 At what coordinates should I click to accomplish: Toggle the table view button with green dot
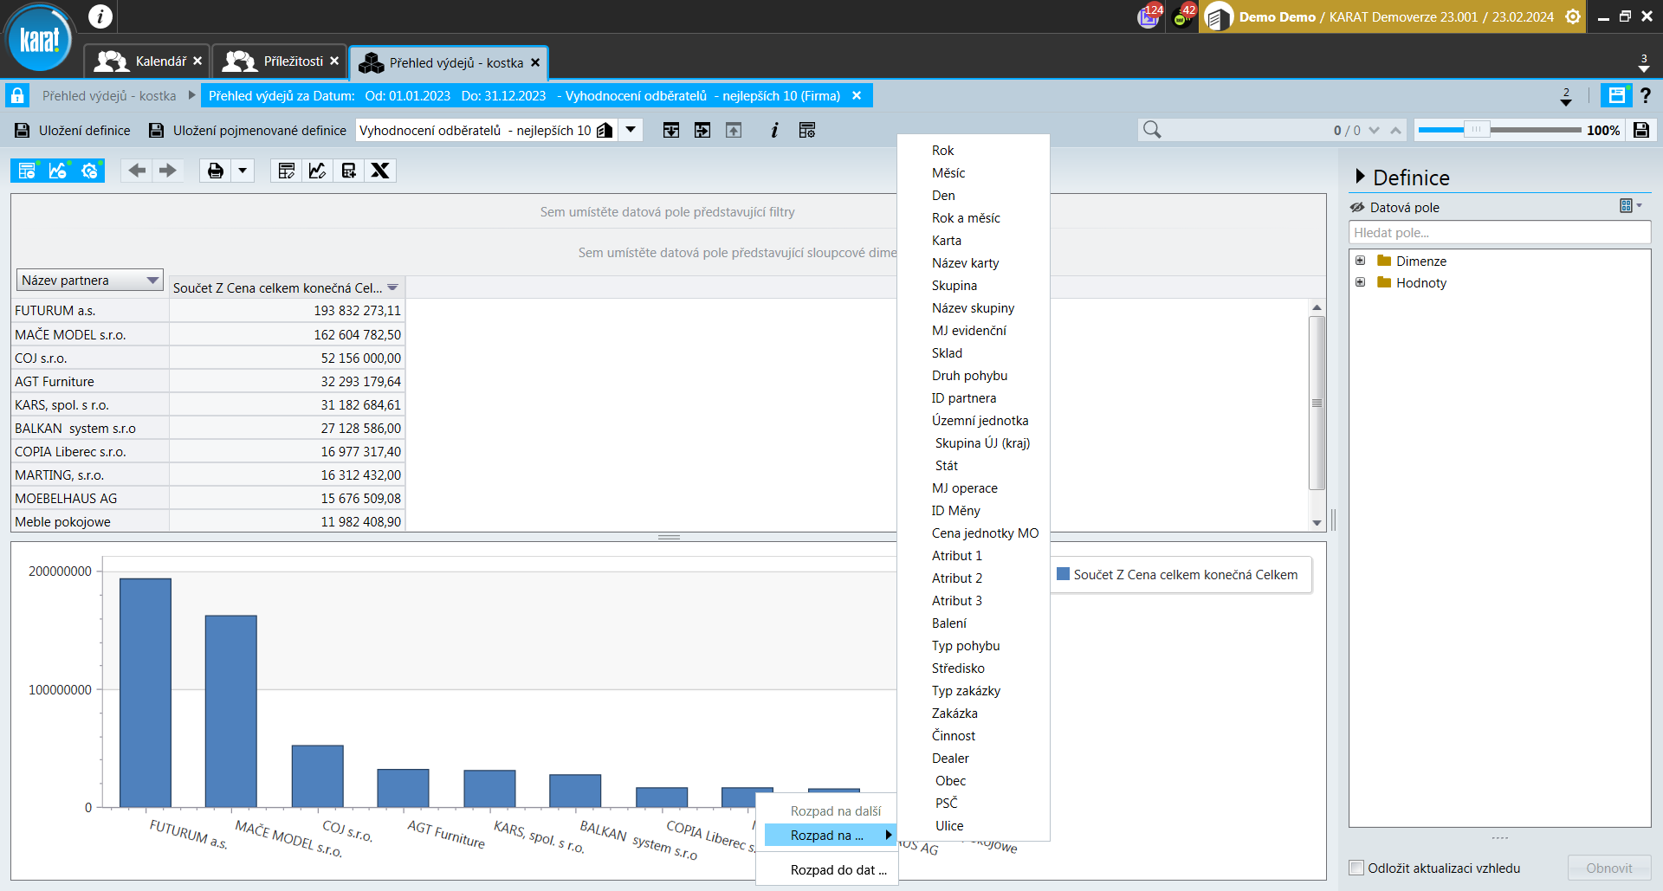click(27, 171)
